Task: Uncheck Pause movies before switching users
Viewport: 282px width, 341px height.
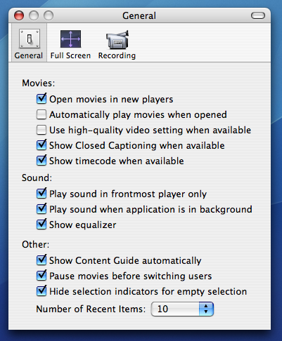Action: [x=41, y=276]
